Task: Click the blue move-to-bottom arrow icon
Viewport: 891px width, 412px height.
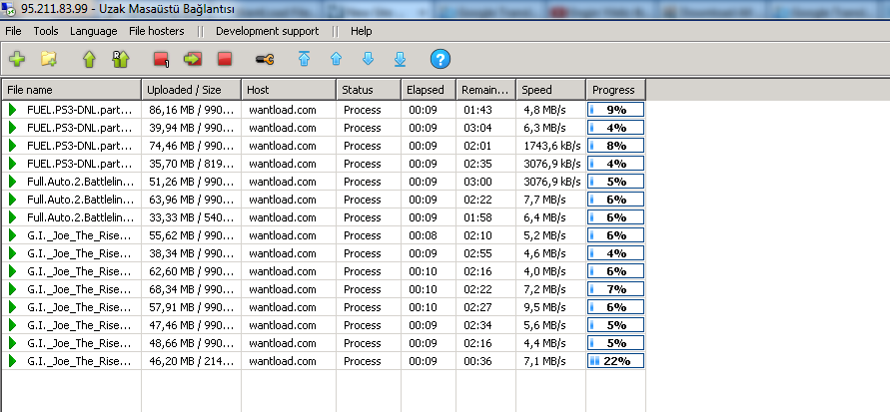Action: click(x=400, y=59)
